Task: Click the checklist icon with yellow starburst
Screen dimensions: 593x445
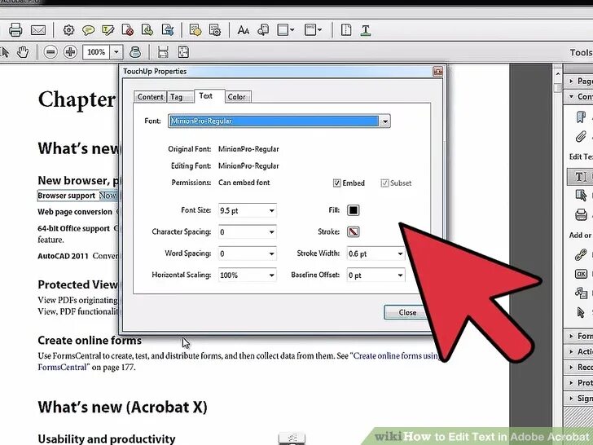Action: (x=195, y=30)
